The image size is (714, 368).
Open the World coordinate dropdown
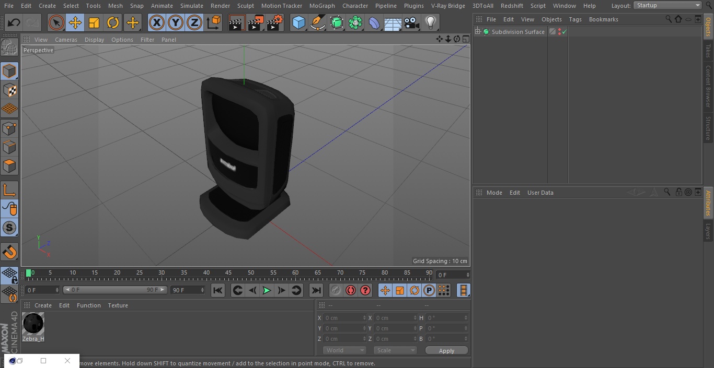(344, 350)
